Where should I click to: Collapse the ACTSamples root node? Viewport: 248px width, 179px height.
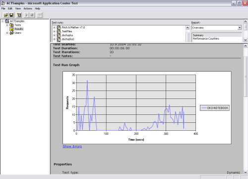point(2,21)
